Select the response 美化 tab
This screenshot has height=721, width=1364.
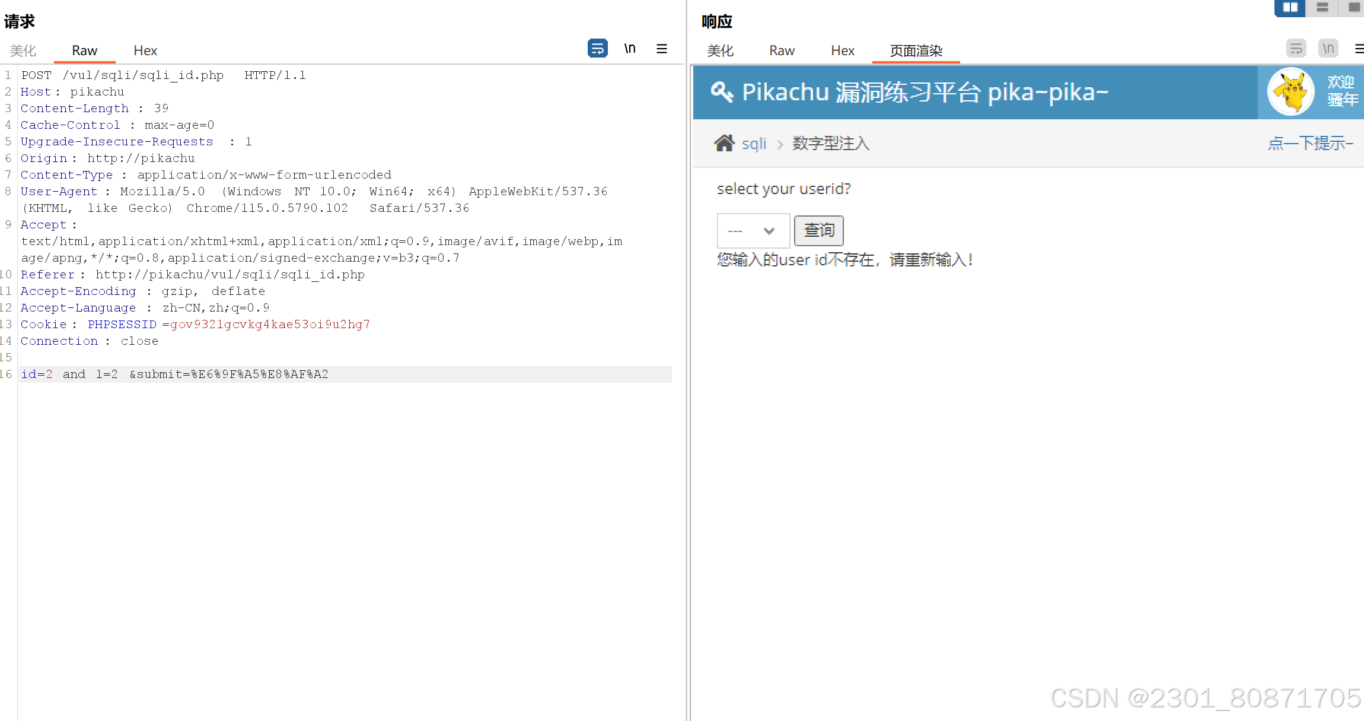click(x=720, y=51)
